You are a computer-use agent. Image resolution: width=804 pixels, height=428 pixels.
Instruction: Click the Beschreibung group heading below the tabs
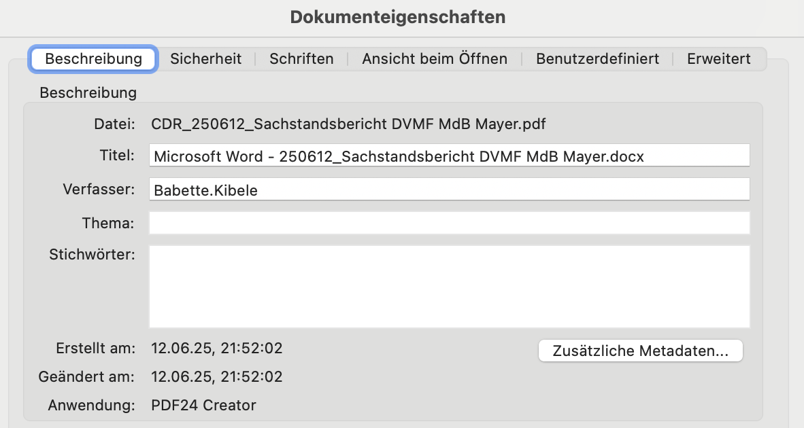click(x=88, y=92)
